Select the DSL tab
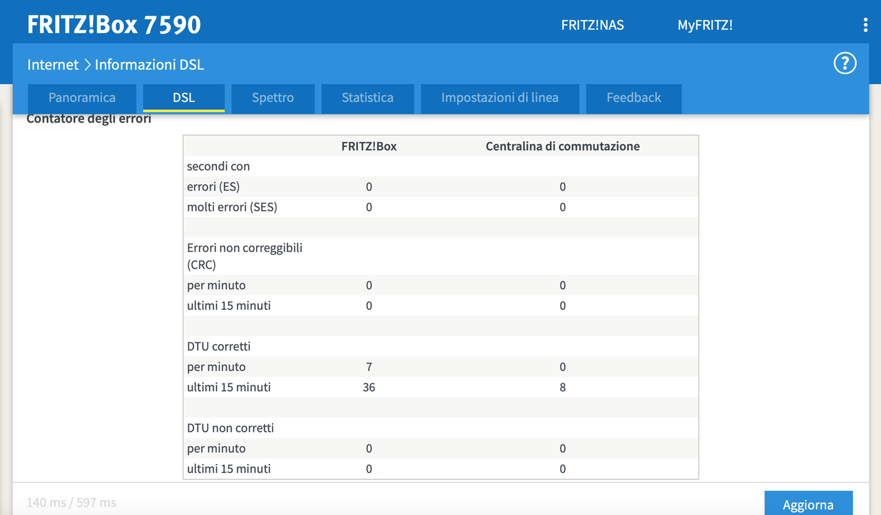The image size is (881, 515). [x=184, y=98]
